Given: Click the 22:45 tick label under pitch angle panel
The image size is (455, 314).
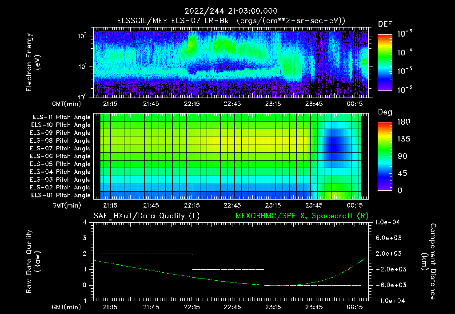Looking at the screenshot, I should pos(232,205).
